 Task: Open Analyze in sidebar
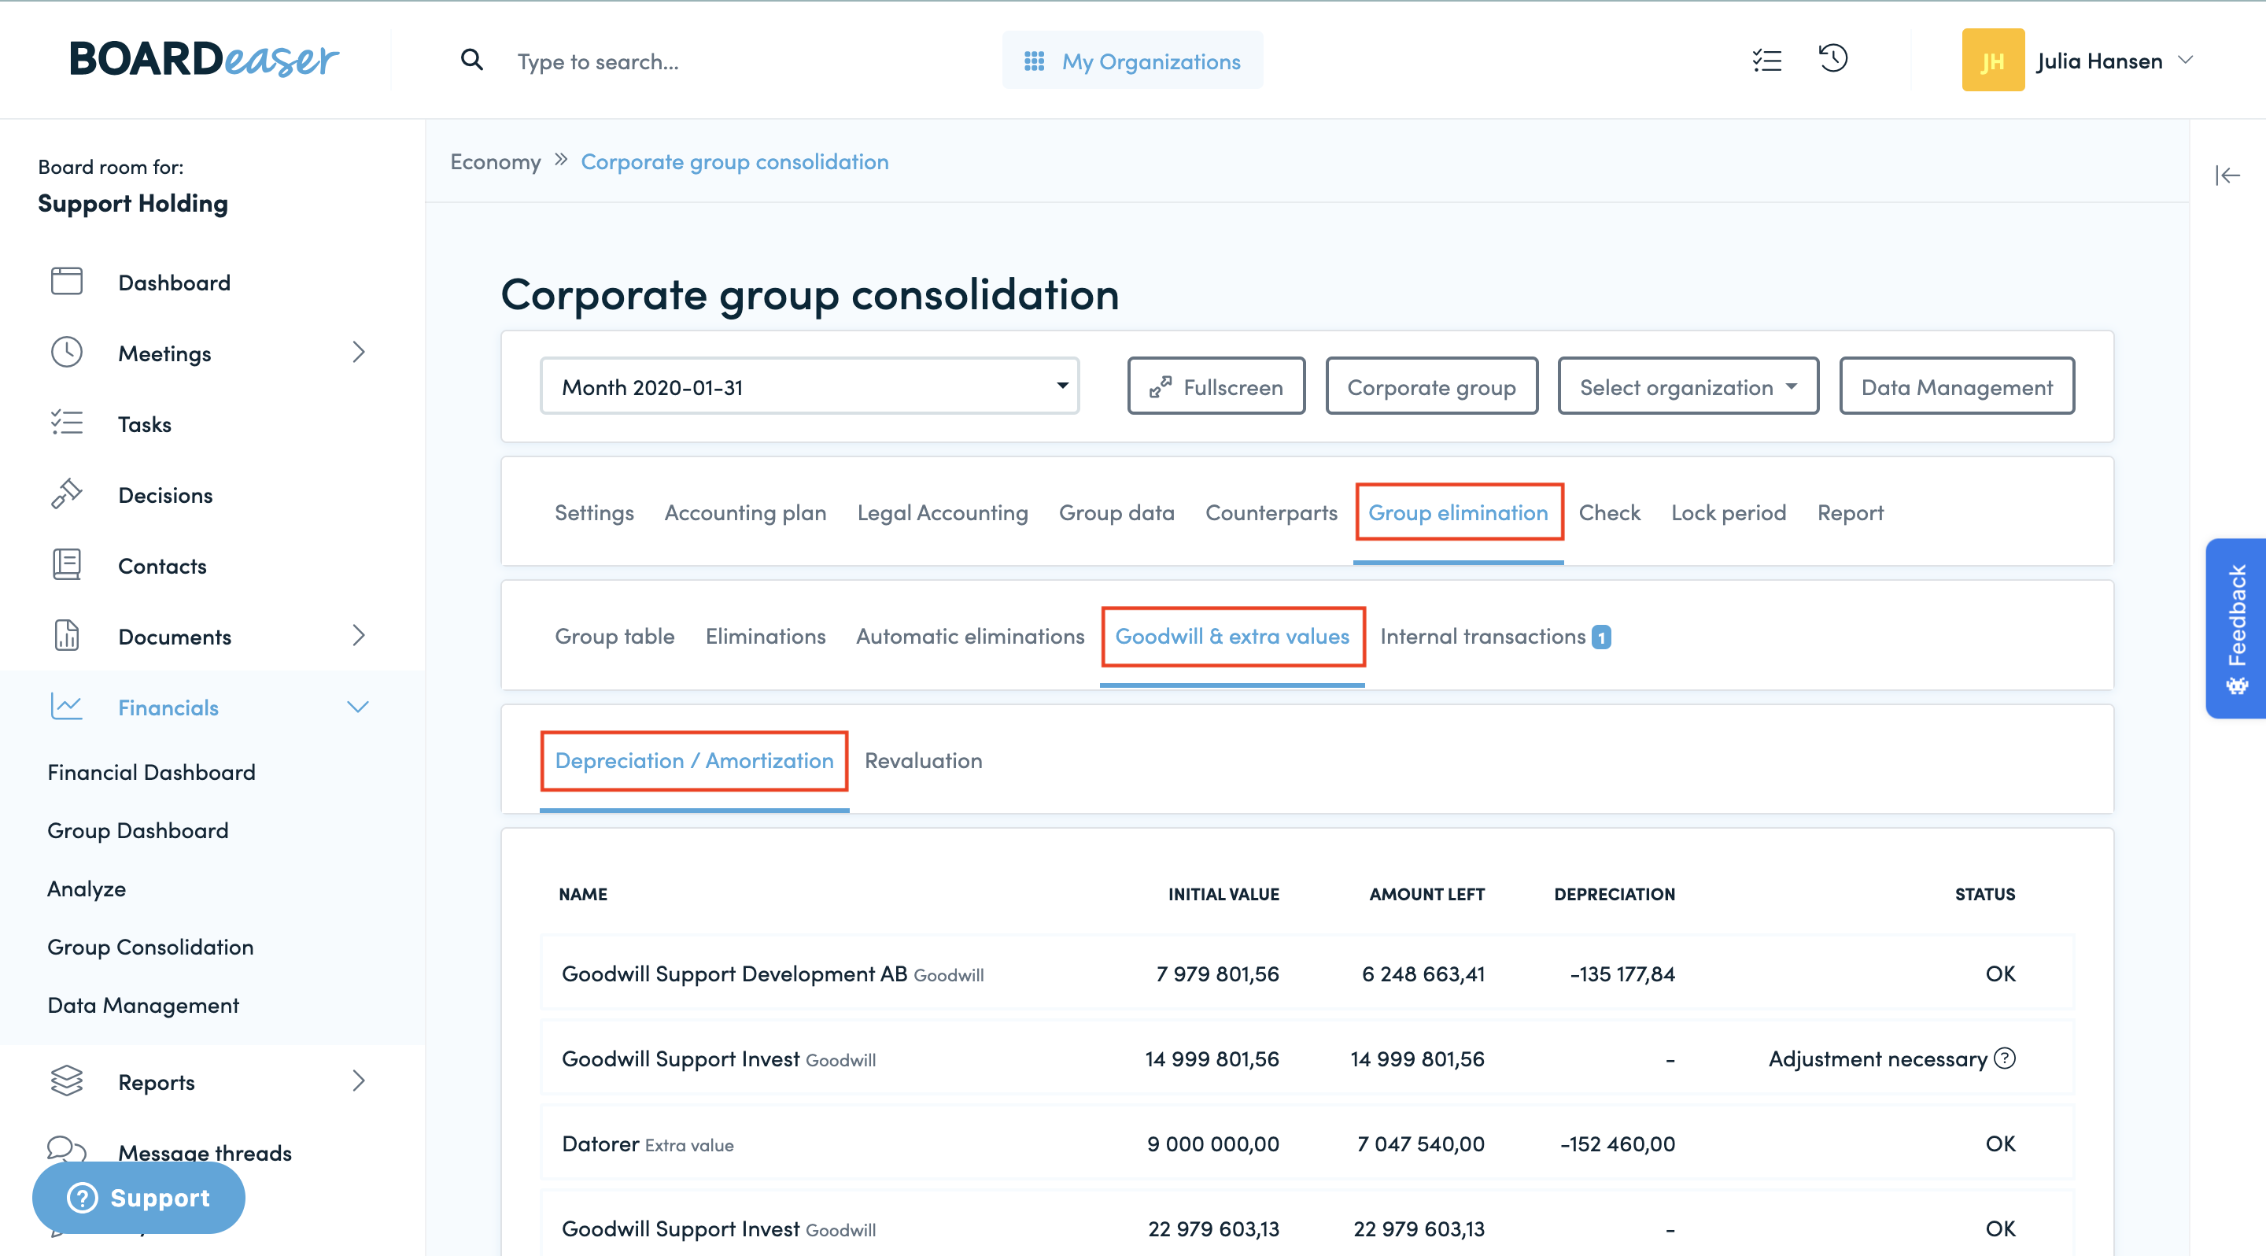[x=87, y=888]
